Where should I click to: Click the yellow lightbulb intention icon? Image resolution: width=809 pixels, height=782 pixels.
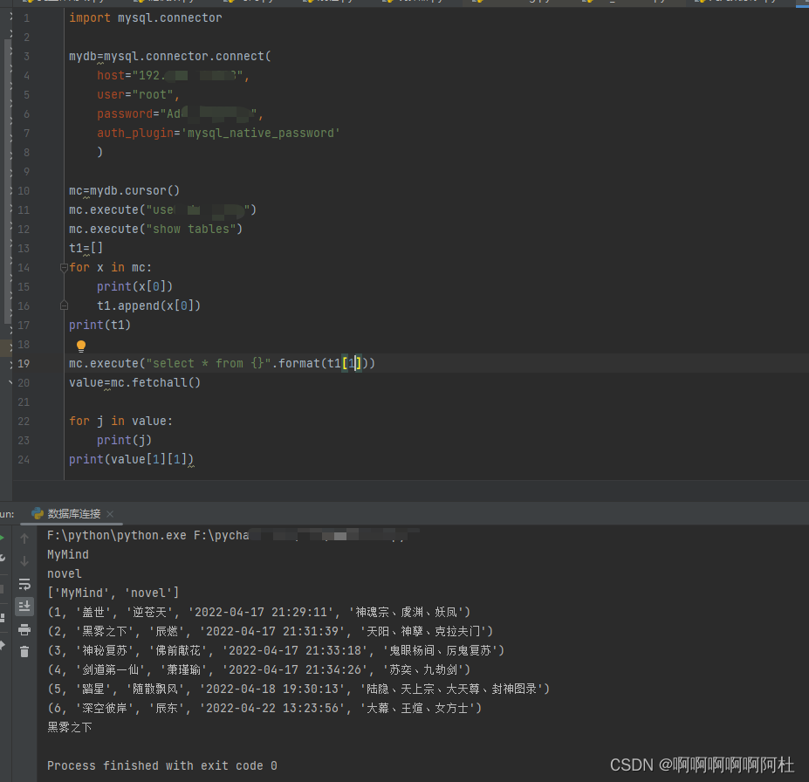point(81,346)
